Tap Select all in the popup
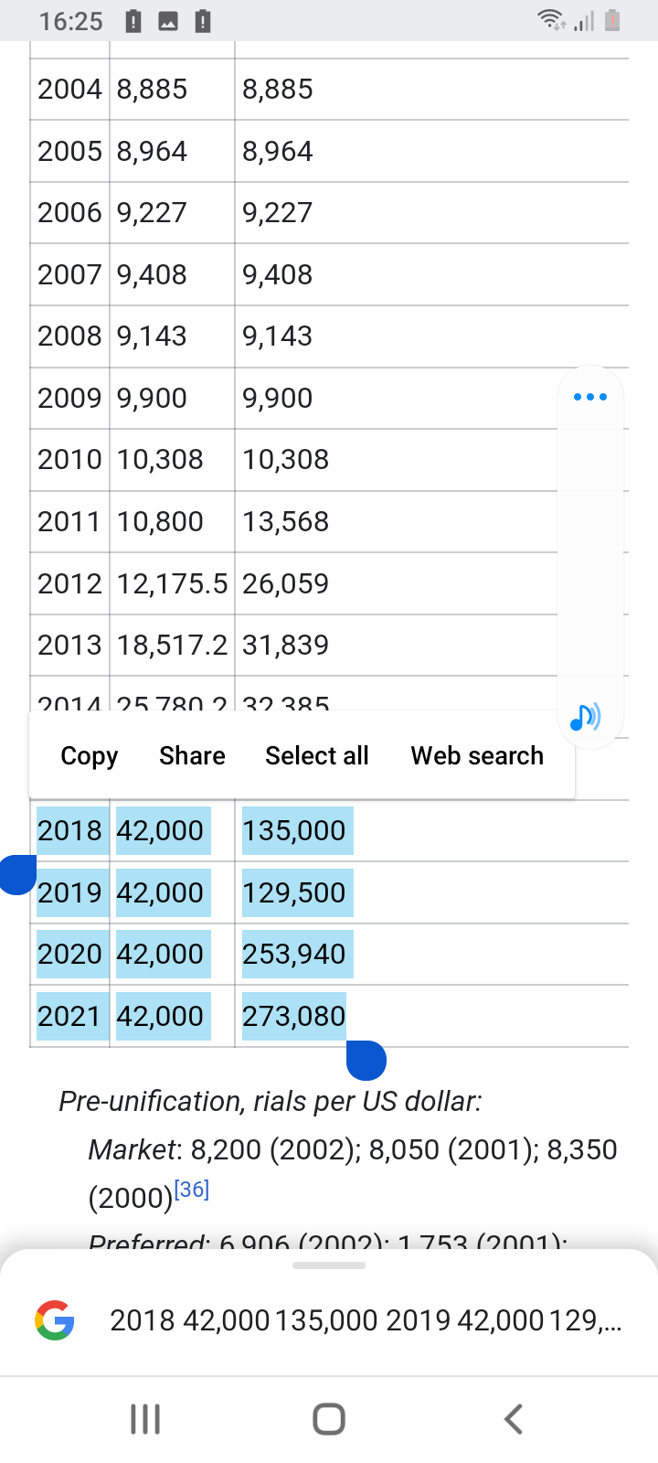The image size is (658, 1463). (x=317, y=756)
